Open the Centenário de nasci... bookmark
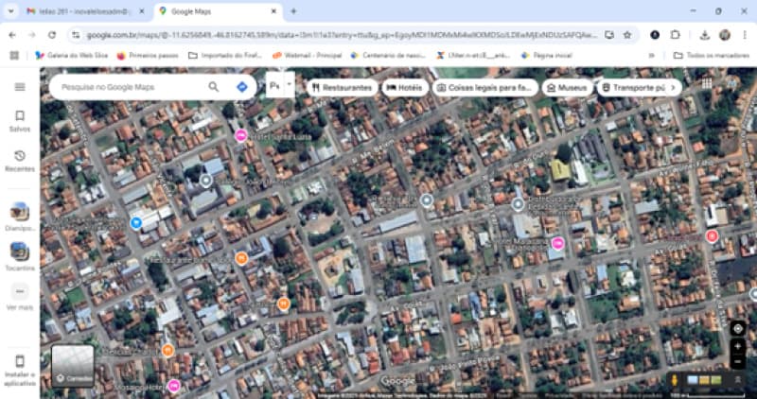757x399 pixels. point(388,56)
